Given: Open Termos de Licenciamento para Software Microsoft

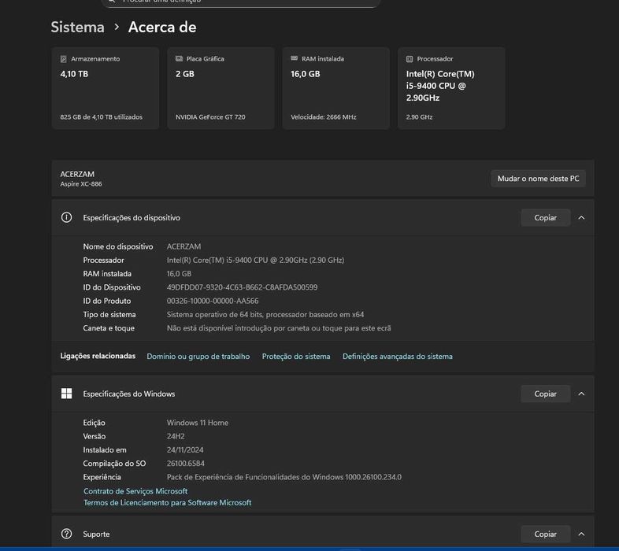Looking at the screenshot, I should click(168, 502).
